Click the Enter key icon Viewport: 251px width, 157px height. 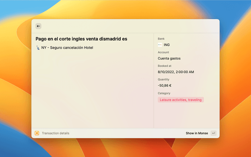(213, 133)
